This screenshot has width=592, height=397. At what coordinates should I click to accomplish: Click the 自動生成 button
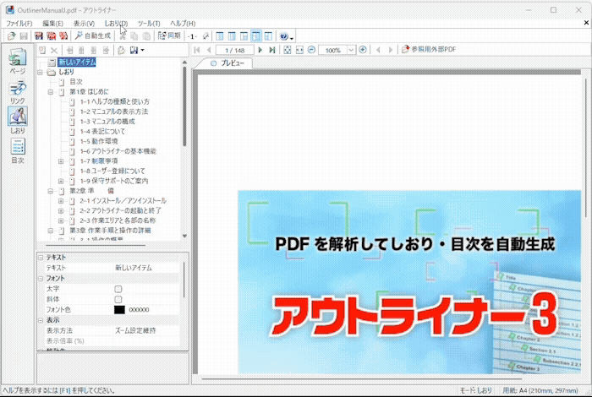click(x=92, y=36)
